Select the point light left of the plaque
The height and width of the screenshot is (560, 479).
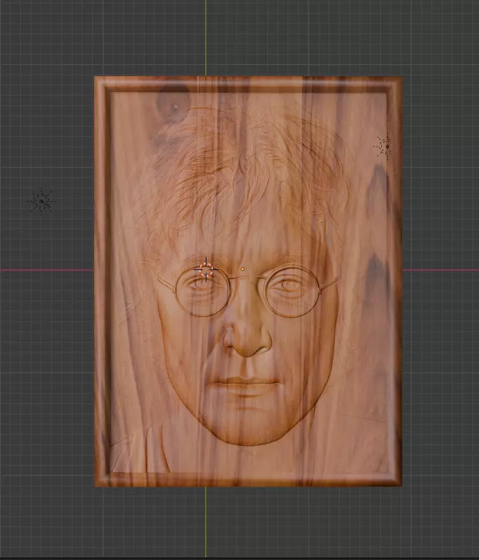[x=41, y=201]
